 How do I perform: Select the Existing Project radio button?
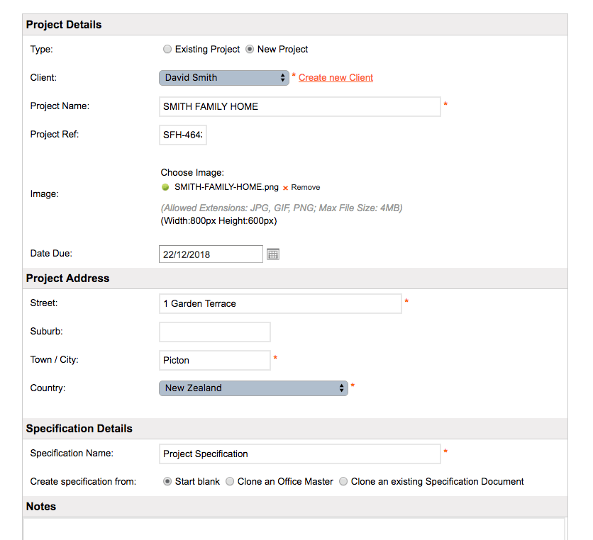(x=167, y=49)
